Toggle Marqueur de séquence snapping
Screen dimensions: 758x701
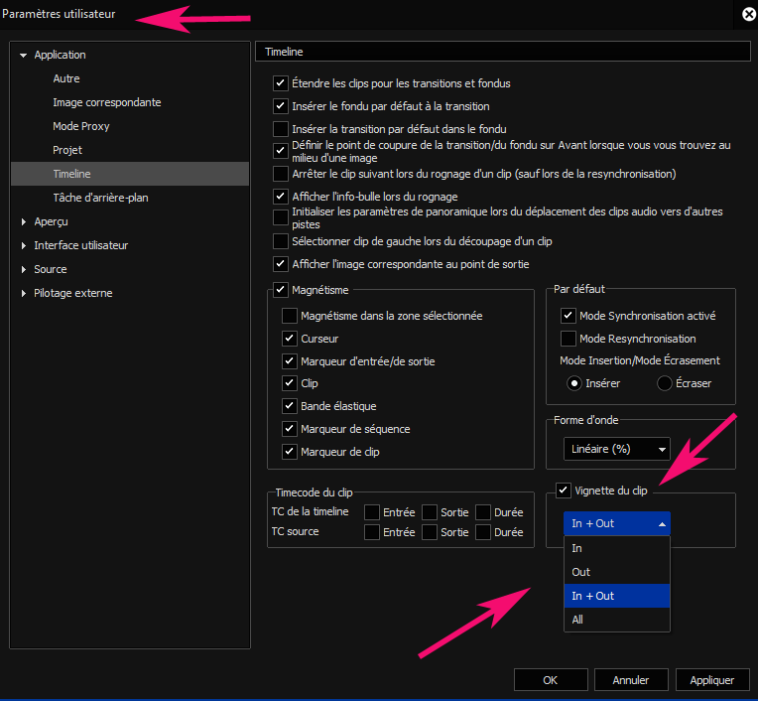tap(289, 429)
